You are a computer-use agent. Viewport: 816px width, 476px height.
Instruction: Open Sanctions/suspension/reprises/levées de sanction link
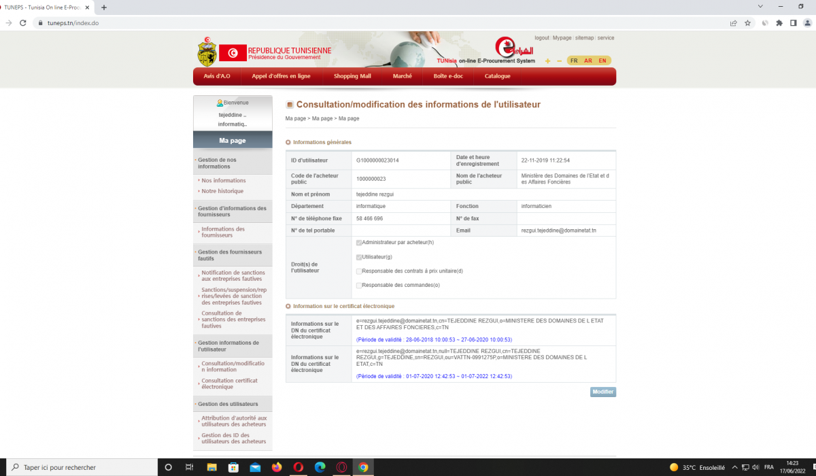coord(235,296)
